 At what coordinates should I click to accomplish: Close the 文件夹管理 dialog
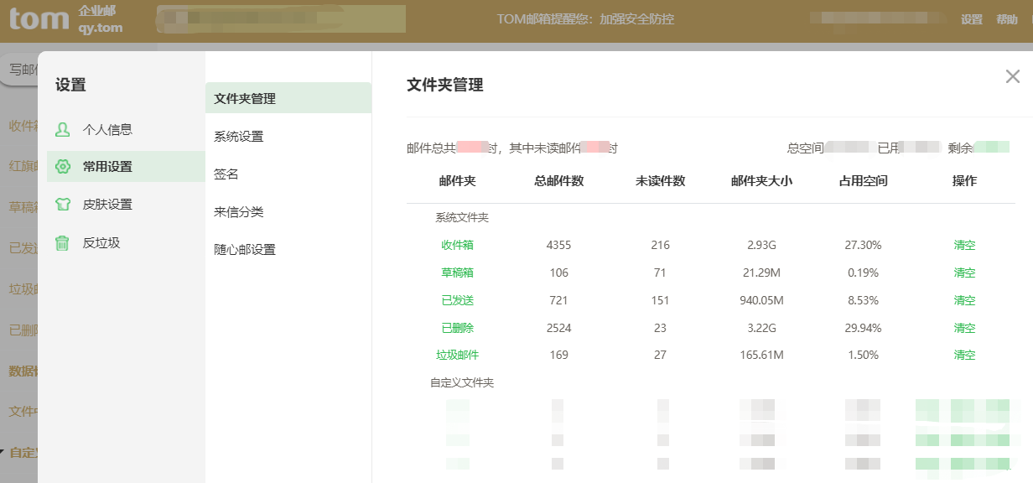pos(1013,76)
